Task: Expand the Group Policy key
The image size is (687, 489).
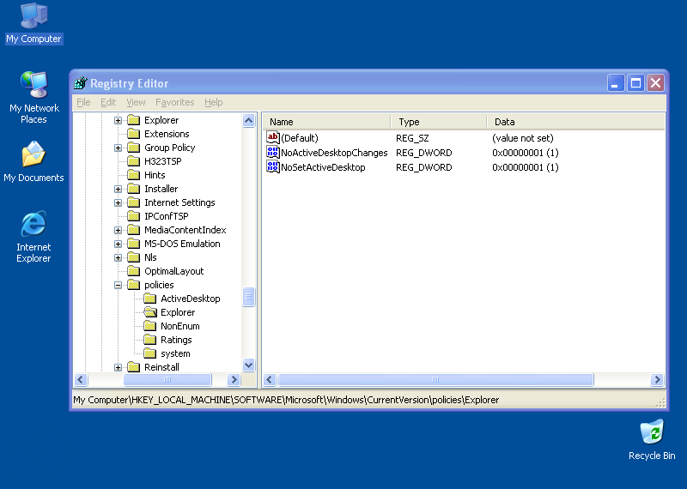Action: pyautogui.click(x=118, y=148)
